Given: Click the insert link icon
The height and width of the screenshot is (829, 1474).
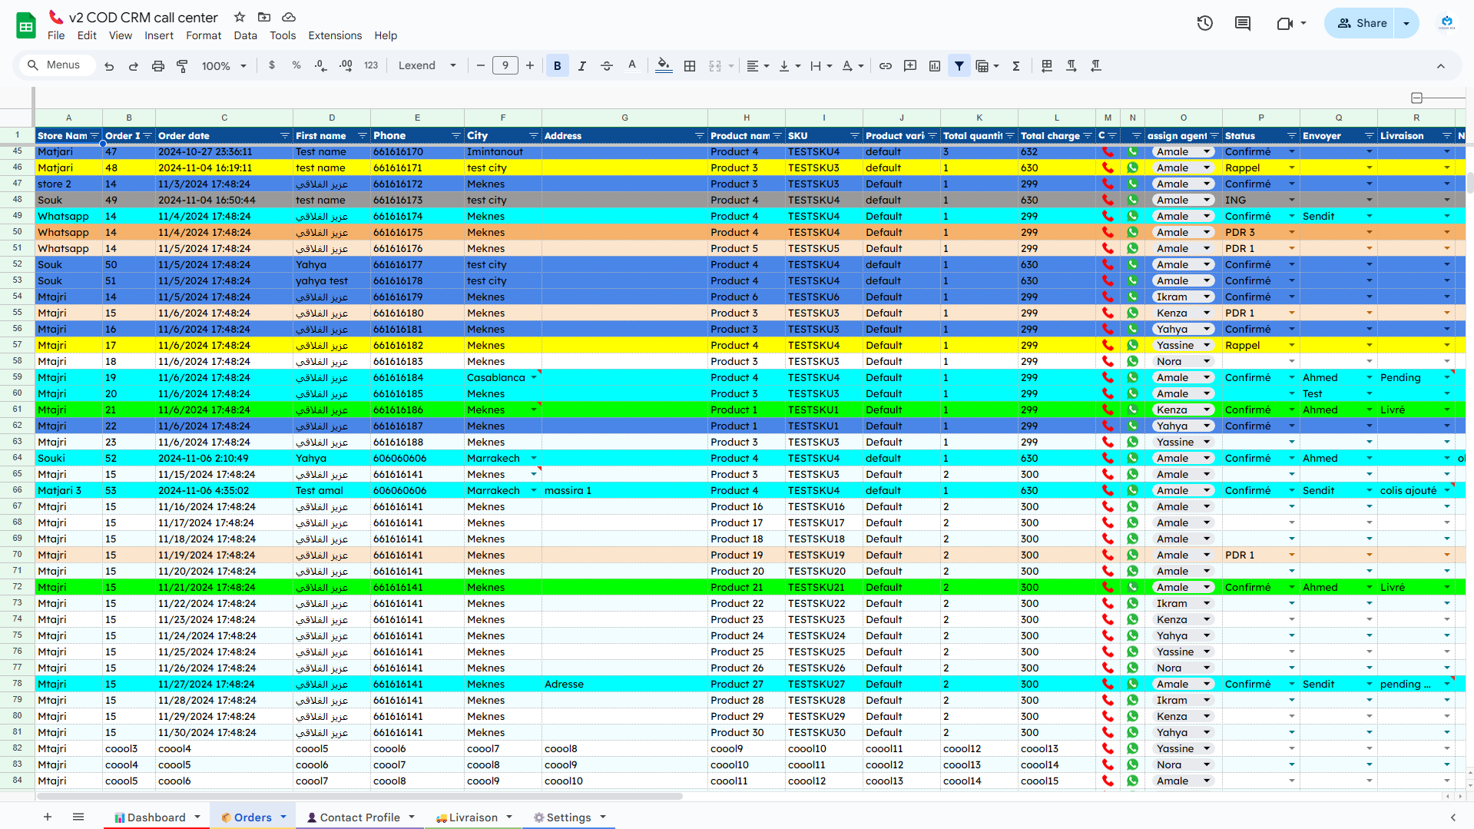Looking at the screenshot, I should point(885,66).
